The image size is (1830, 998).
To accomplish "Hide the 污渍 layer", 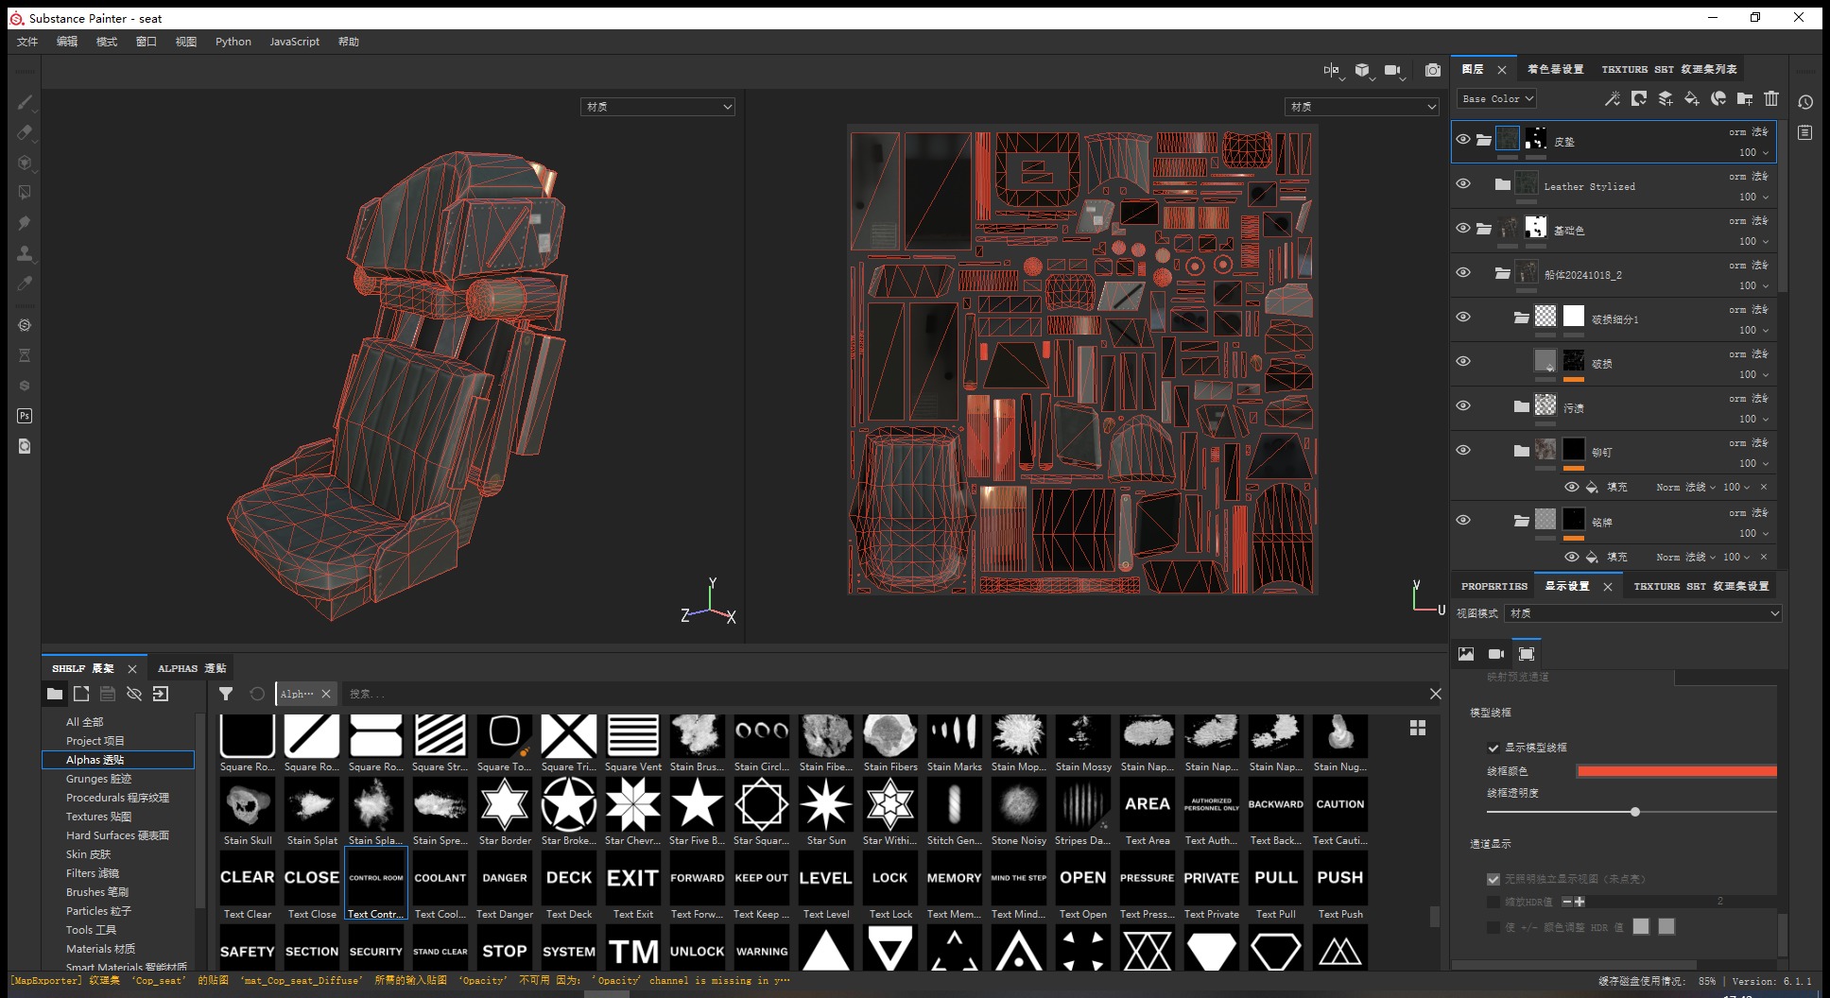I will tap(1463, 405).
